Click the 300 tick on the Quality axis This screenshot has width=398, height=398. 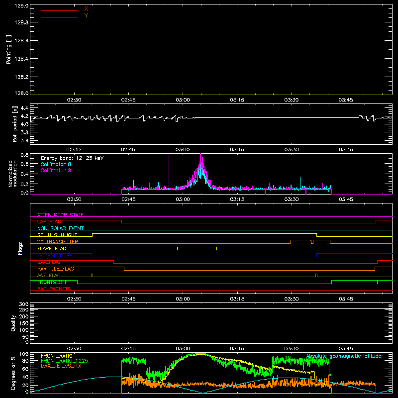24,304
